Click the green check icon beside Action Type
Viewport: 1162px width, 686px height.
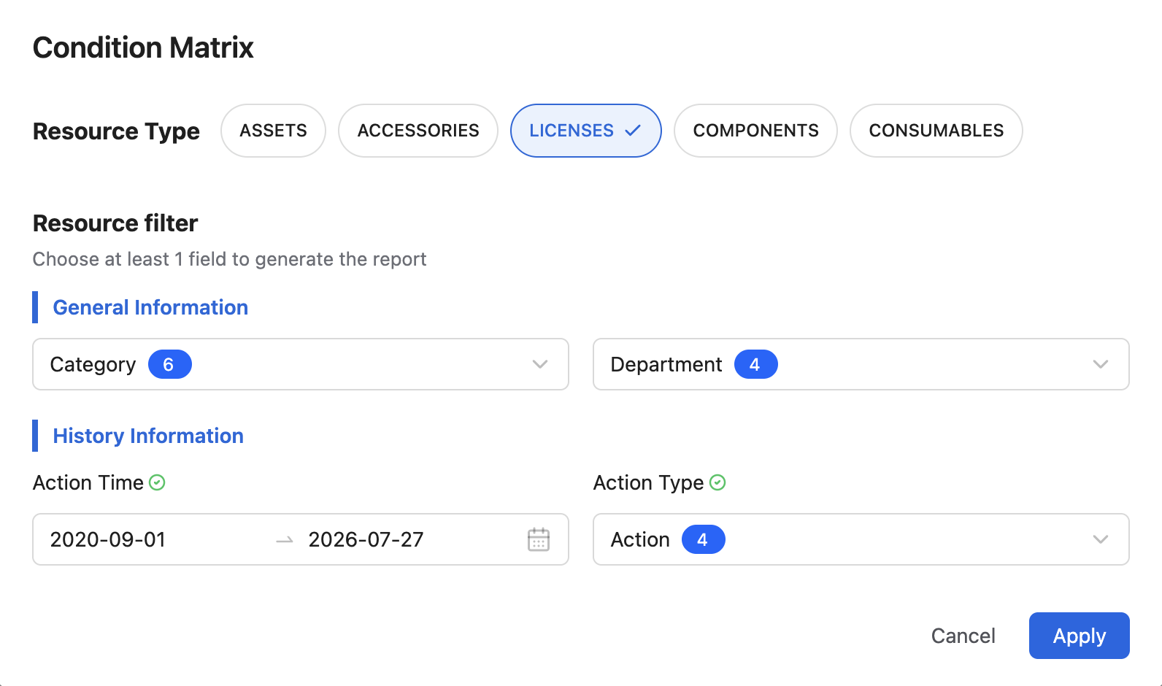tap(717, 482)
